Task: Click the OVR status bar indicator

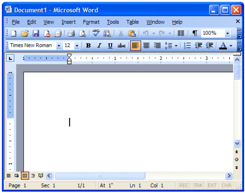Action: coord(226,185)
